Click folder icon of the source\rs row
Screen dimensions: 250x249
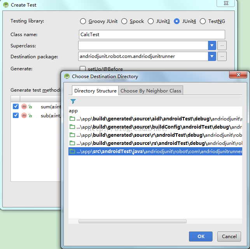[x=72, y=143]
